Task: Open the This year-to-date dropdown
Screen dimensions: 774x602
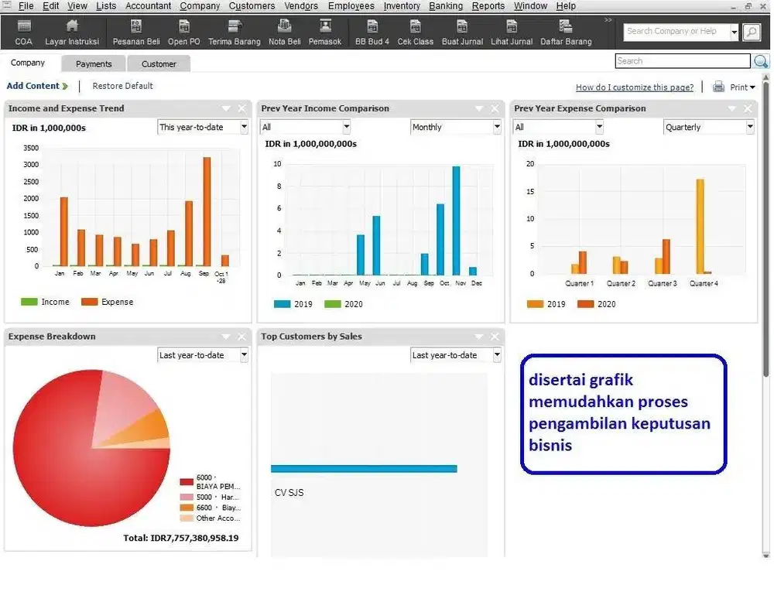Action: (244, 128)
